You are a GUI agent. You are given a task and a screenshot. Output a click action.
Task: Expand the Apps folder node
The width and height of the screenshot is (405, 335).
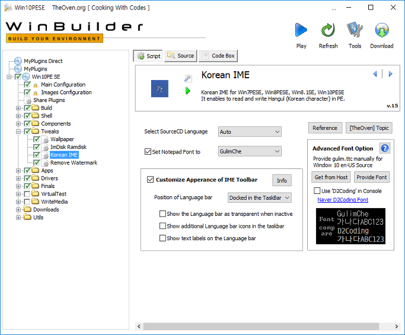coord(18,171)
